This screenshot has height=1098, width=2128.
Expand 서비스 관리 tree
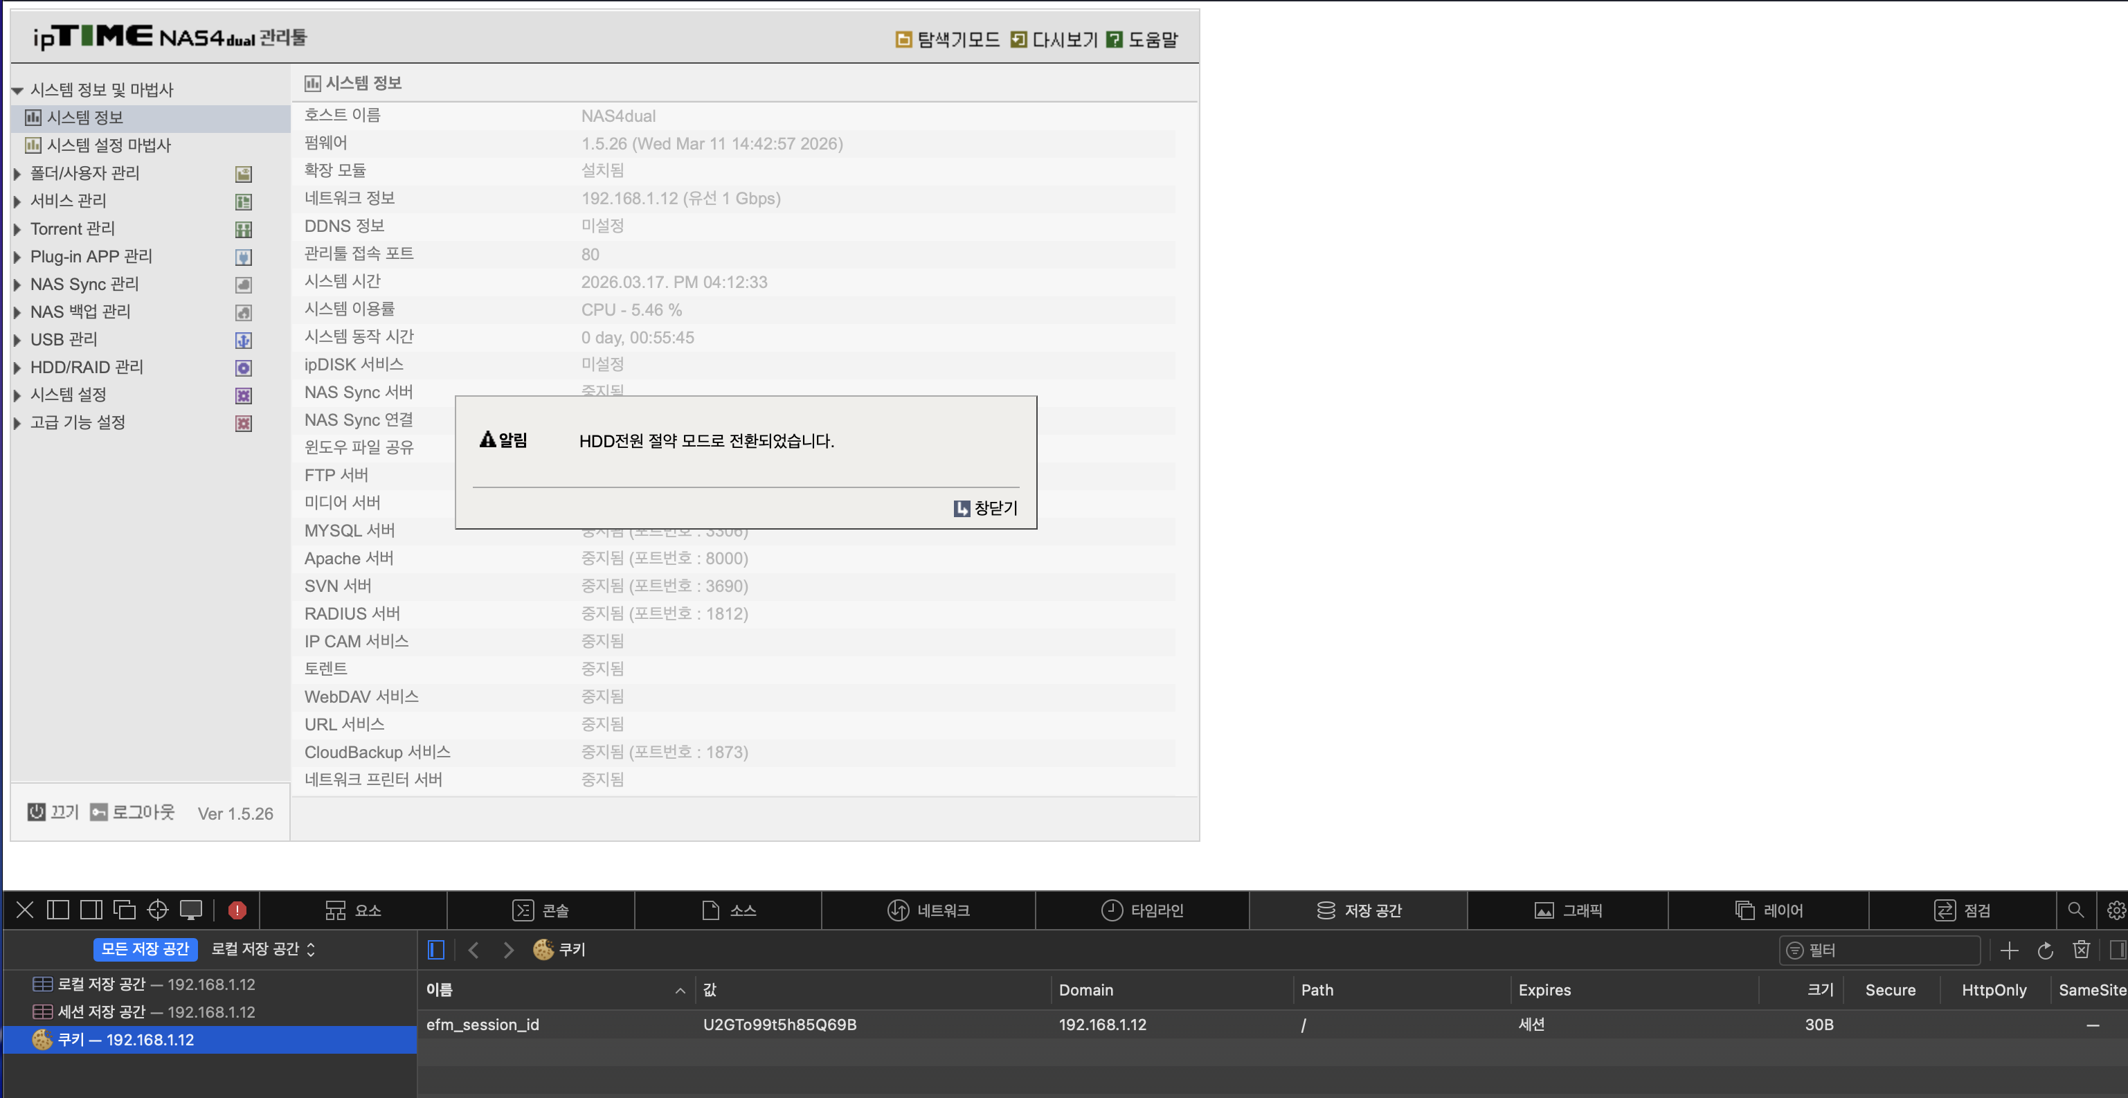pyautogui.click(x=17, y=201)
